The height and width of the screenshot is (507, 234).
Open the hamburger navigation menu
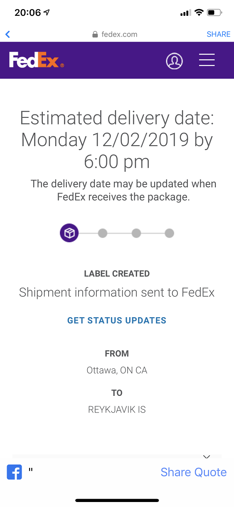coord(207,60)
